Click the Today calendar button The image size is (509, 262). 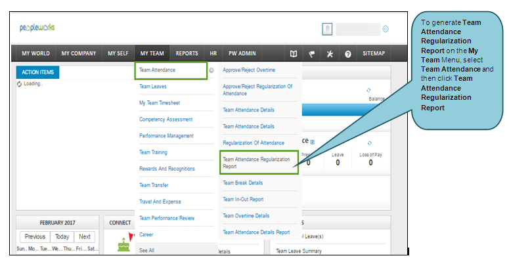pyautogui.click(x=62, y=236)
